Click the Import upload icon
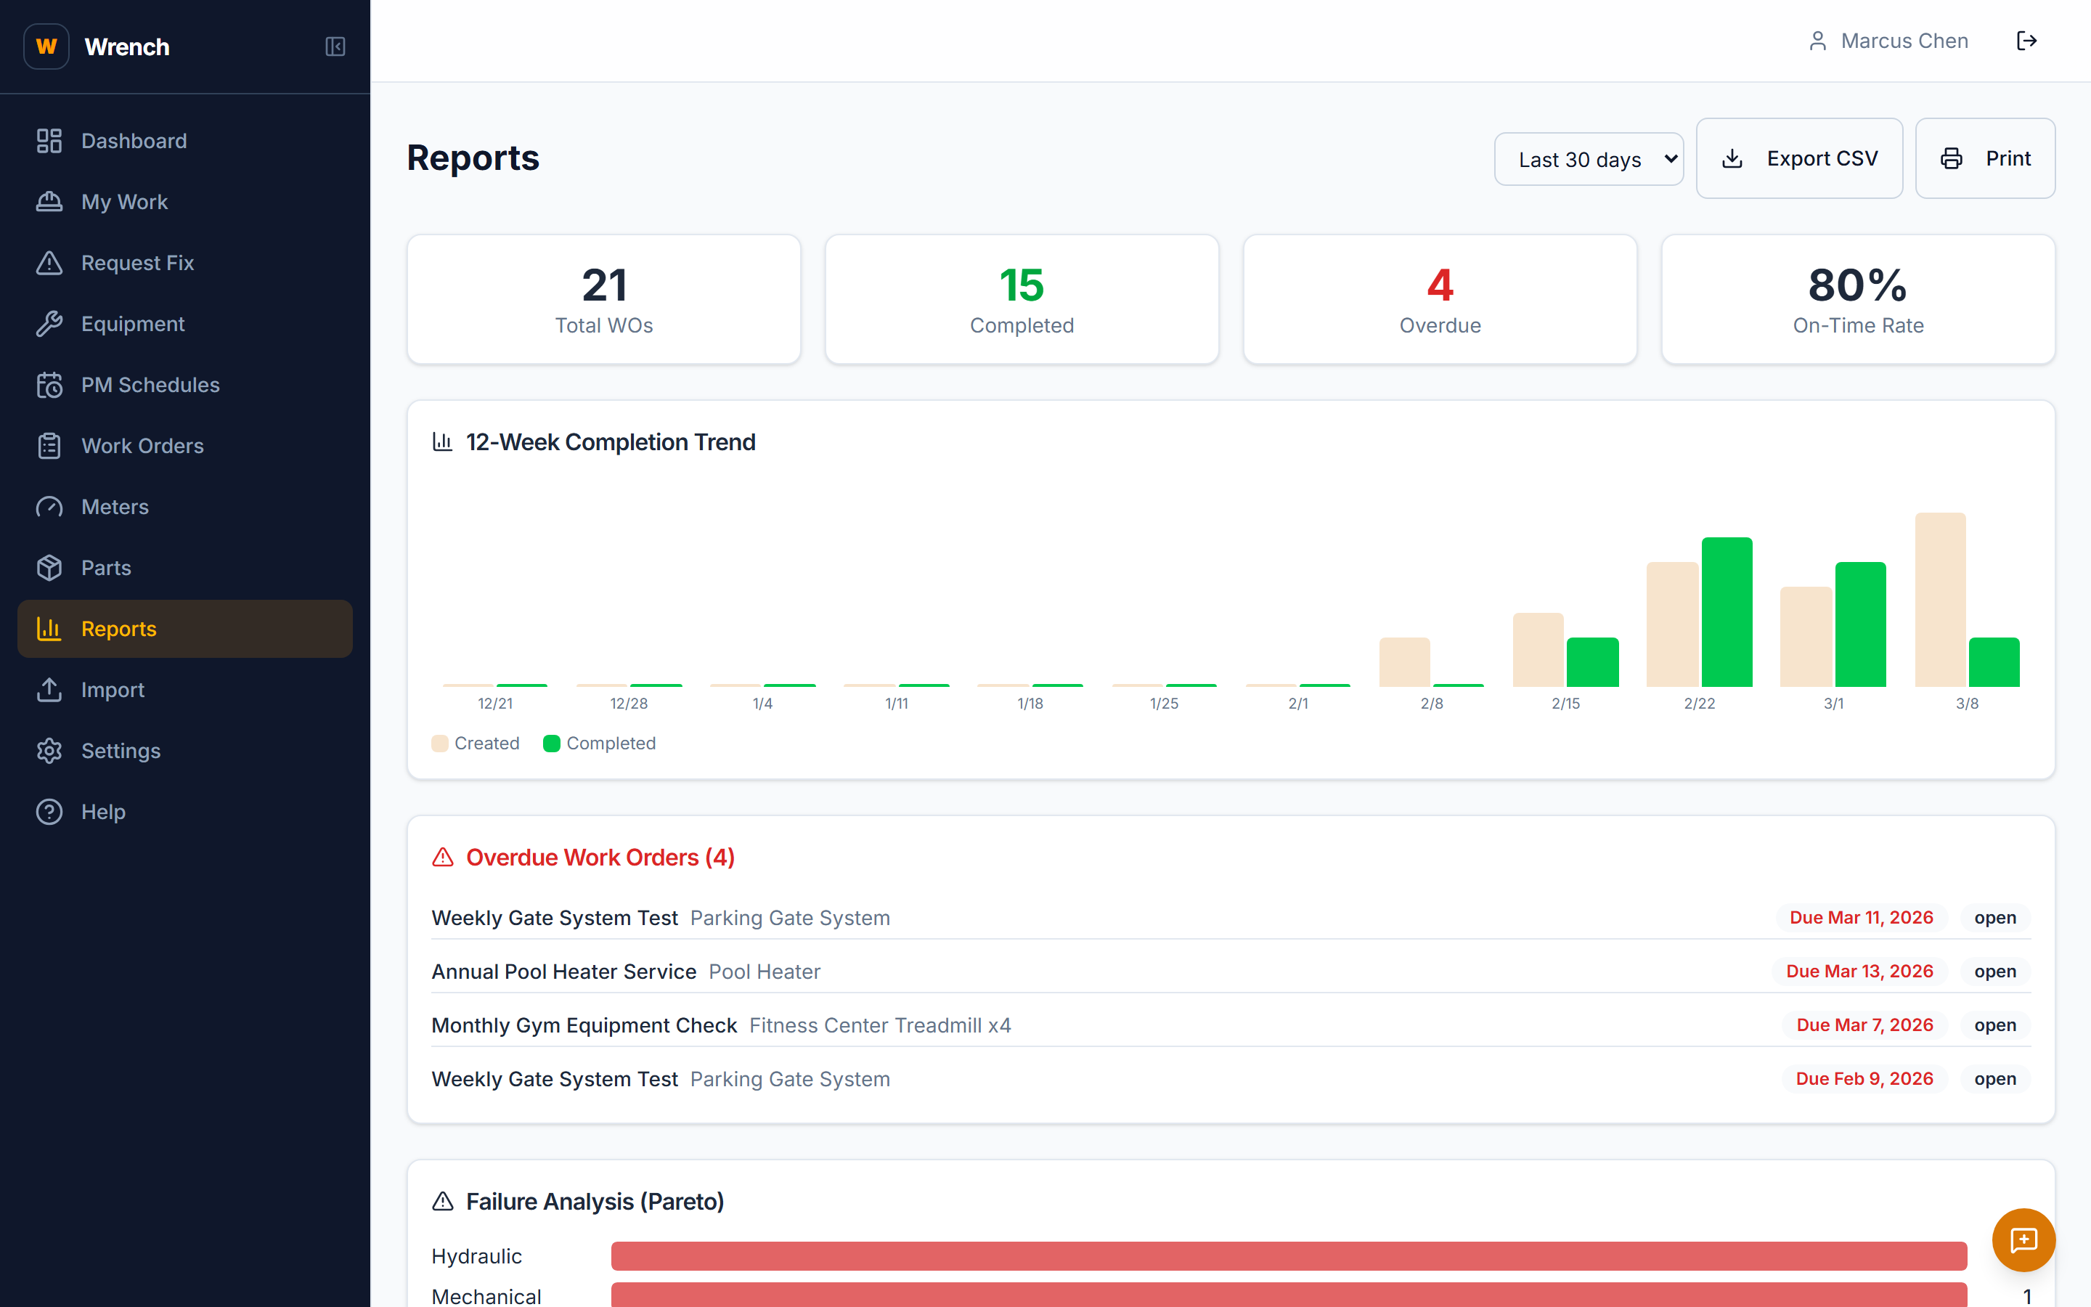Image resolution: width=2091 pixels, height=1307 pixels. (49, 689)
